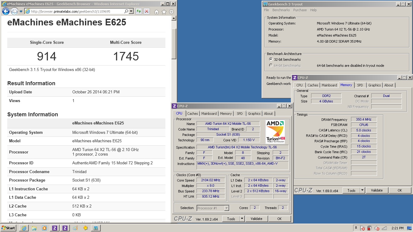This screenshot has width=413, height=232.
Task: Open Tools dropdown arrow in CPU-Z 1.69.0 window
Action: [363, 190]
